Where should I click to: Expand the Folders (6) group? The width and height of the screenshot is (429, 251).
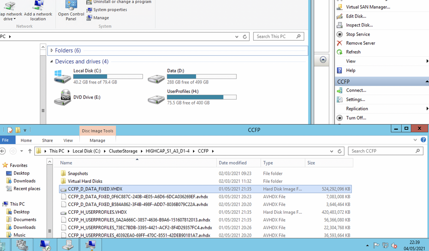click(52, 51)
